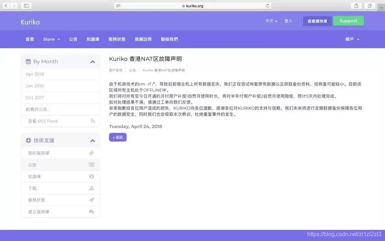
Task: Open 查看 RSS Feed link
Action: click(x=60, y=121)
